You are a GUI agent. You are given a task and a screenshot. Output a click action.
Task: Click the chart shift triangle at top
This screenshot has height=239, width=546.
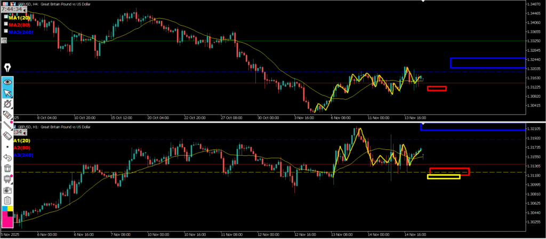424,2
